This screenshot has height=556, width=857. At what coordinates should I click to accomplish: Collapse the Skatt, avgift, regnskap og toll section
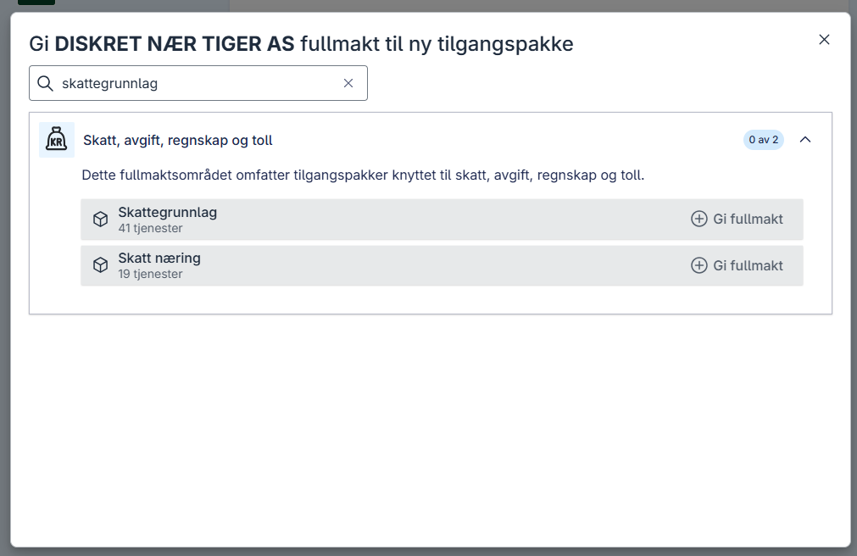pos(805,139)
